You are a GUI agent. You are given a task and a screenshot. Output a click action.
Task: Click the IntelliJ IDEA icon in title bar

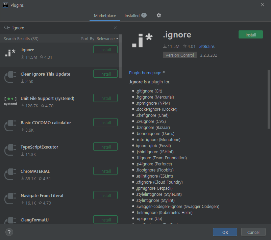click(5, 5)
